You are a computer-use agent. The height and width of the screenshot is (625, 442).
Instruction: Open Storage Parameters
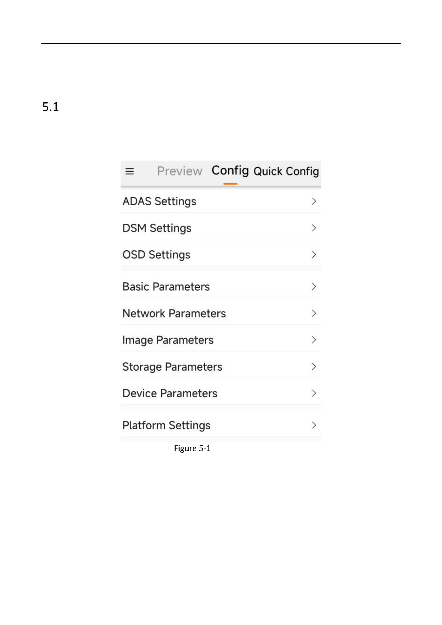pyautogui.click(x=221, y=367)
